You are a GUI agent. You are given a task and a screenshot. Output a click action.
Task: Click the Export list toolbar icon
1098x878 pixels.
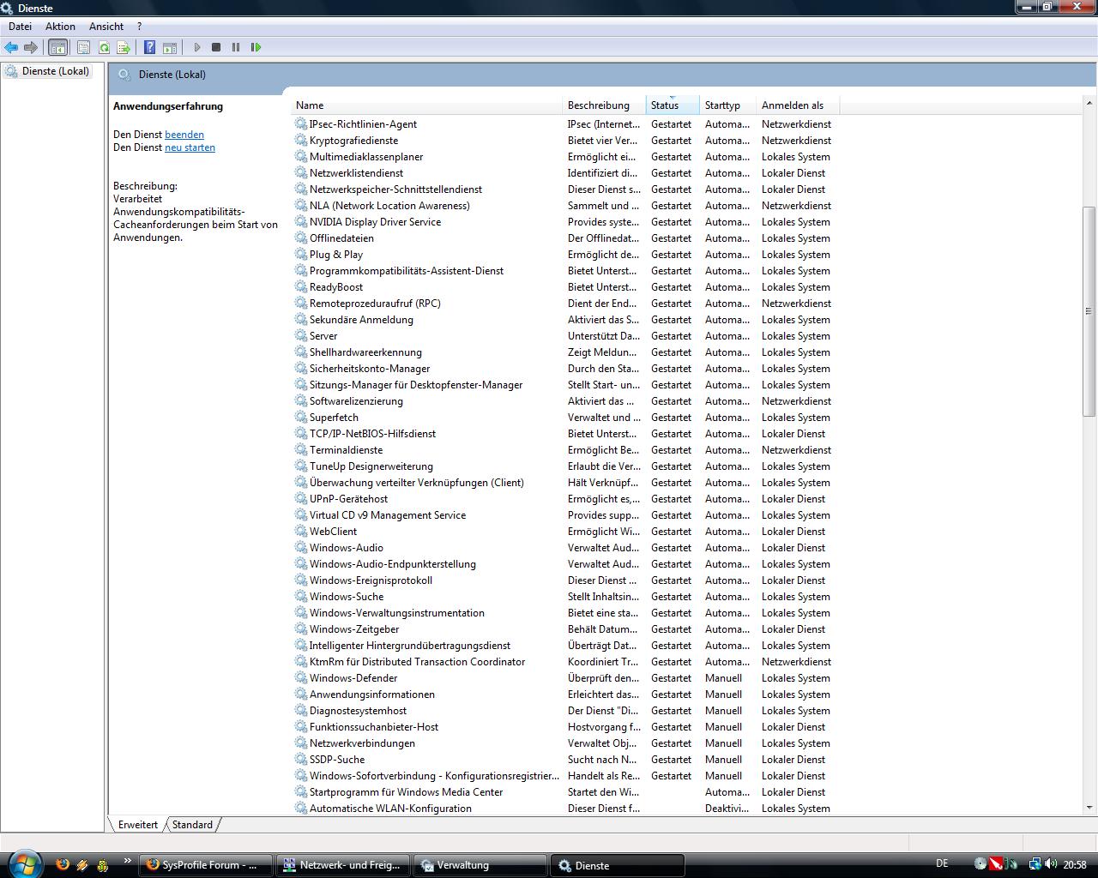coord(124,47)
